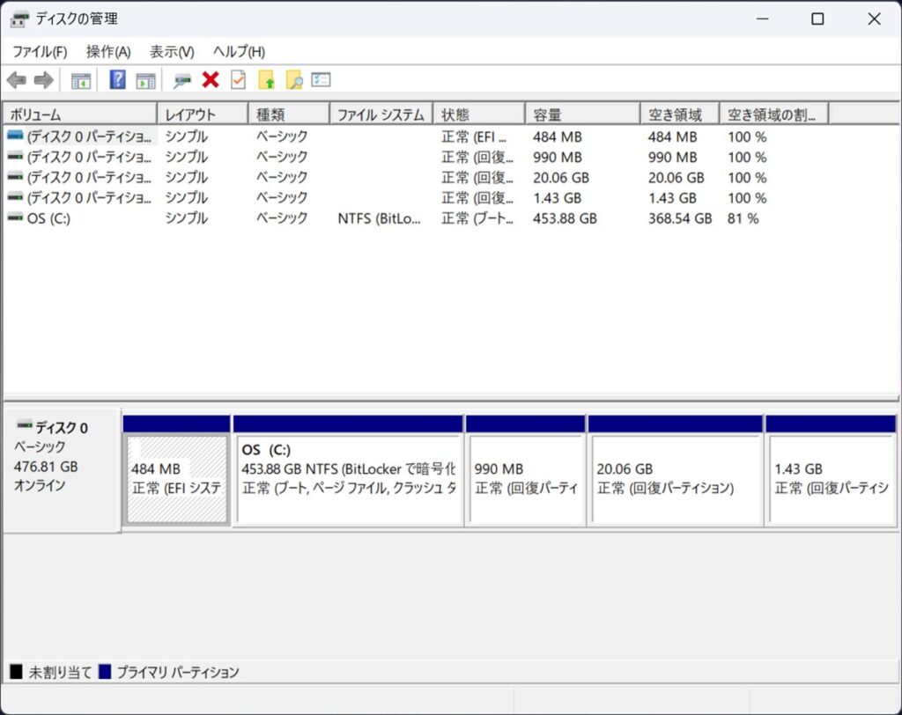Select the 20.06 GB recovery partition block
Screen dimensions: 902x715
pos(675,479)
